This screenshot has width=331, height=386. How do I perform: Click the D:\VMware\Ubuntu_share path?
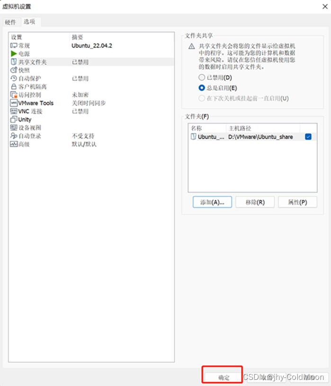pos(260,137)
